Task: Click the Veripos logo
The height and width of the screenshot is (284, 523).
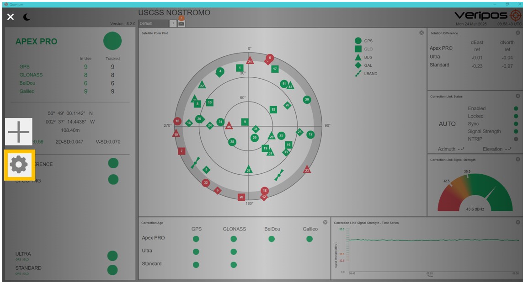Action: pyautogui.click(x=486, y=15)
